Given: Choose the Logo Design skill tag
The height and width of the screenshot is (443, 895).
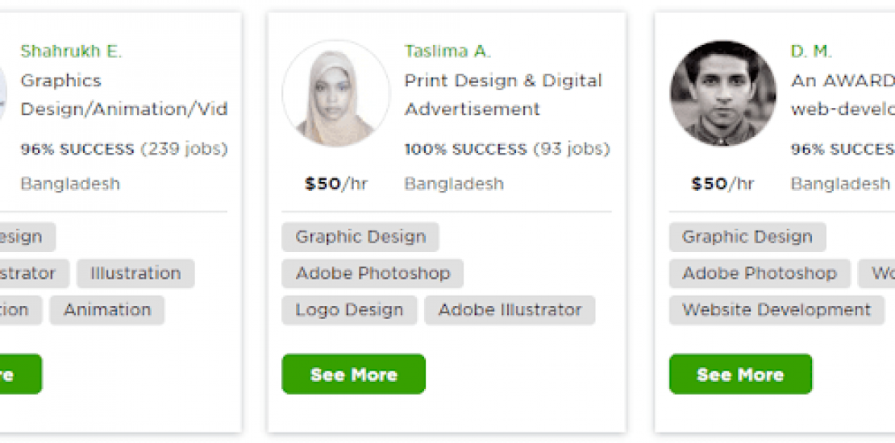Looking at the screenshot, I should click(348, 310).
